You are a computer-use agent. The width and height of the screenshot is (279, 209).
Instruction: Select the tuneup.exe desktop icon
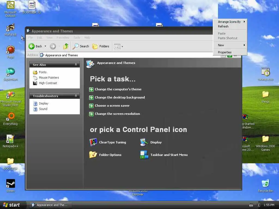click(265, 74)
